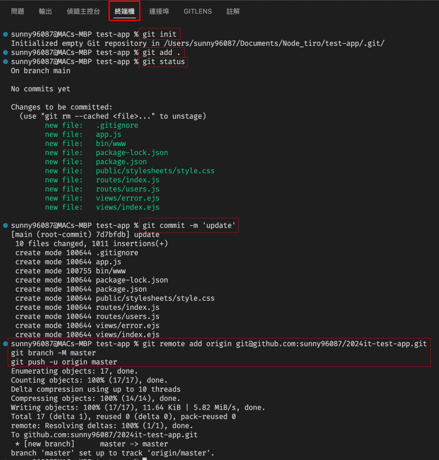
Task: Click command marker beside git add .
Action: pos(5,52)
